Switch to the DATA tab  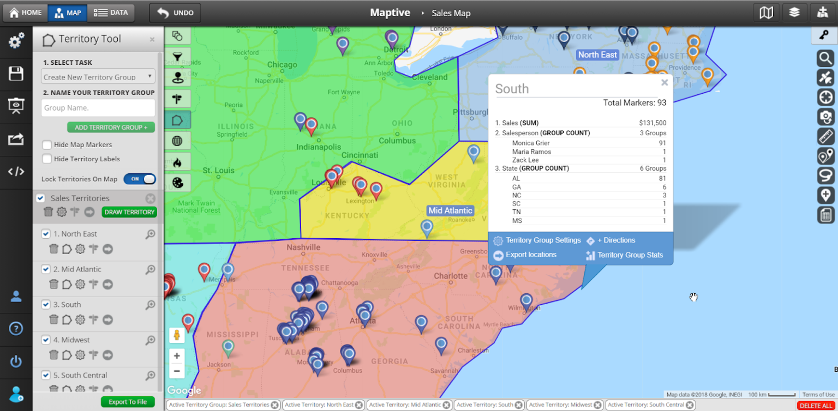(x=111, y=13)
